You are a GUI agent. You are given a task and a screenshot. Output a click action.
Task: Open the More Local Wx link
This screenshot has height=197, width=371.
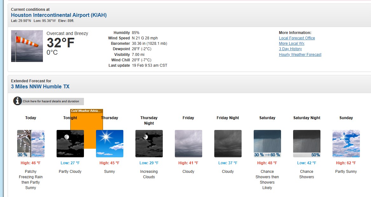pyautogui.click(x=292, y=44)
